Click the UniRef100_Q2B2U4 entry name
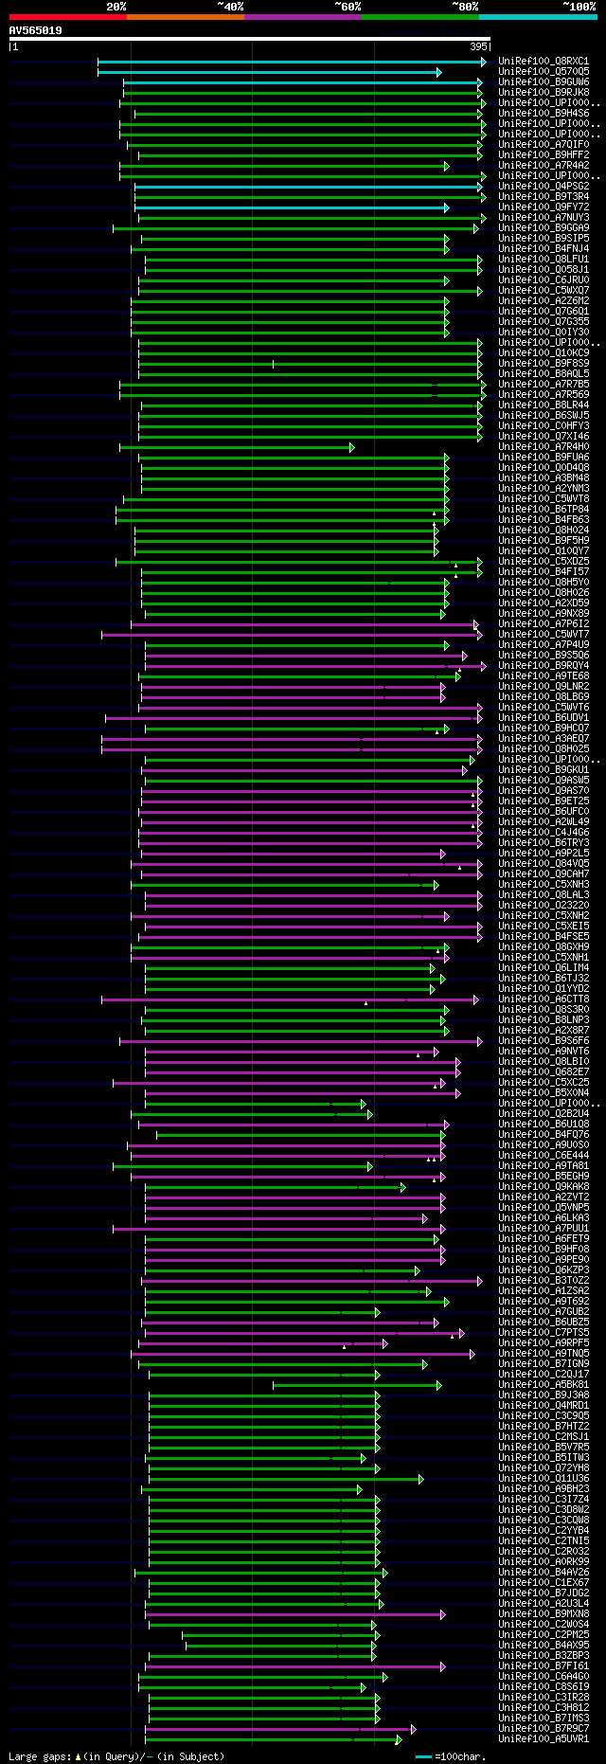This screenshot has height=1764, width=606. [x=544, y=1114]
